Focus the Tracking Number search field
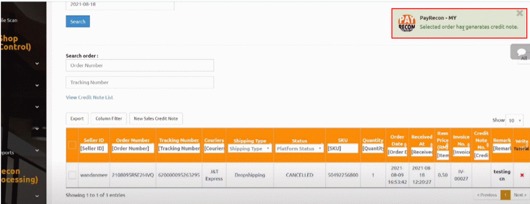The image size is (530, 204). [x=140, y=82]
